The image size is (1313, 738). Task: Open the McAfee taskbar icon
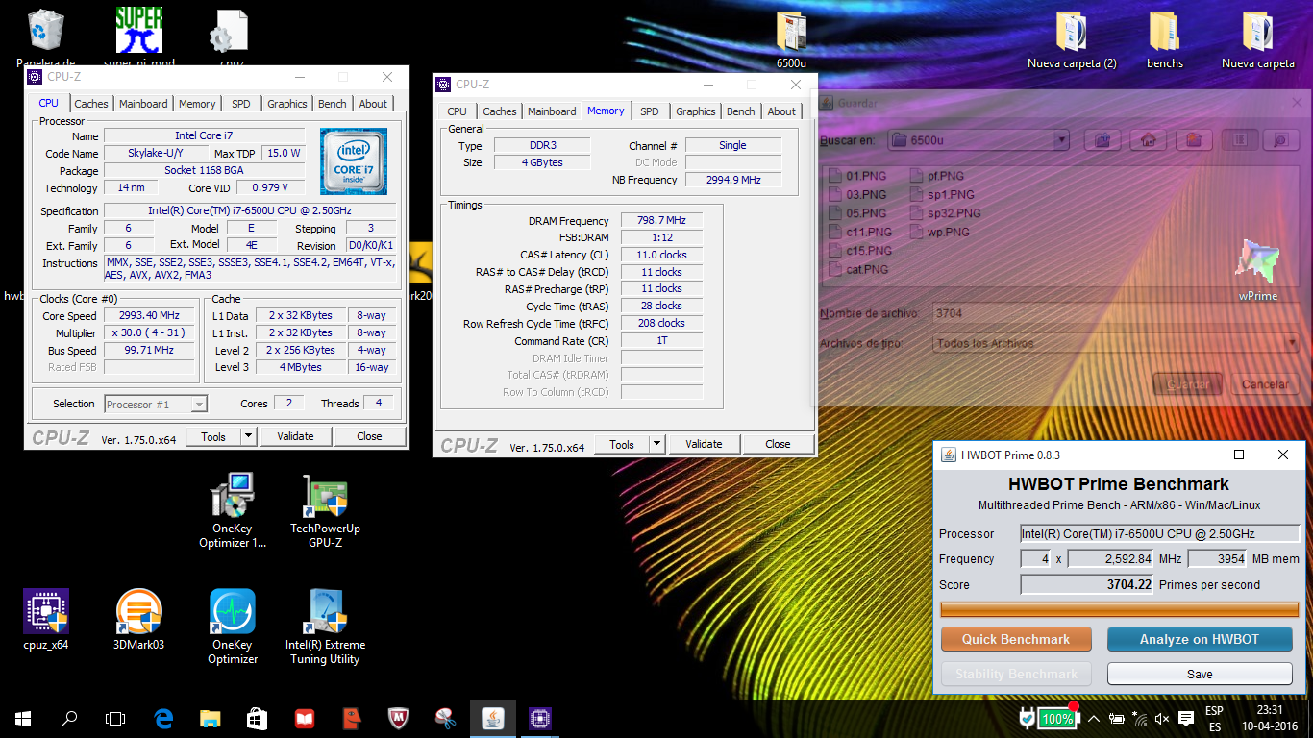point(399,718)
